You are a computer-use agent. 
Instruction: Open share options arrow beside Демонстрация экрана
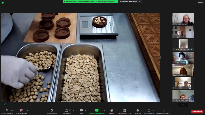coord(105,110)
